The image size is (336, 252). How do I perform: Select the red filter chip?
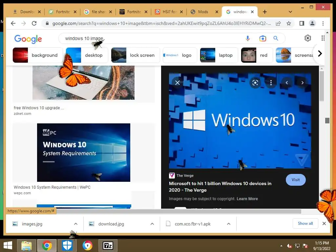pyautogui.click(x=257, y=55)
